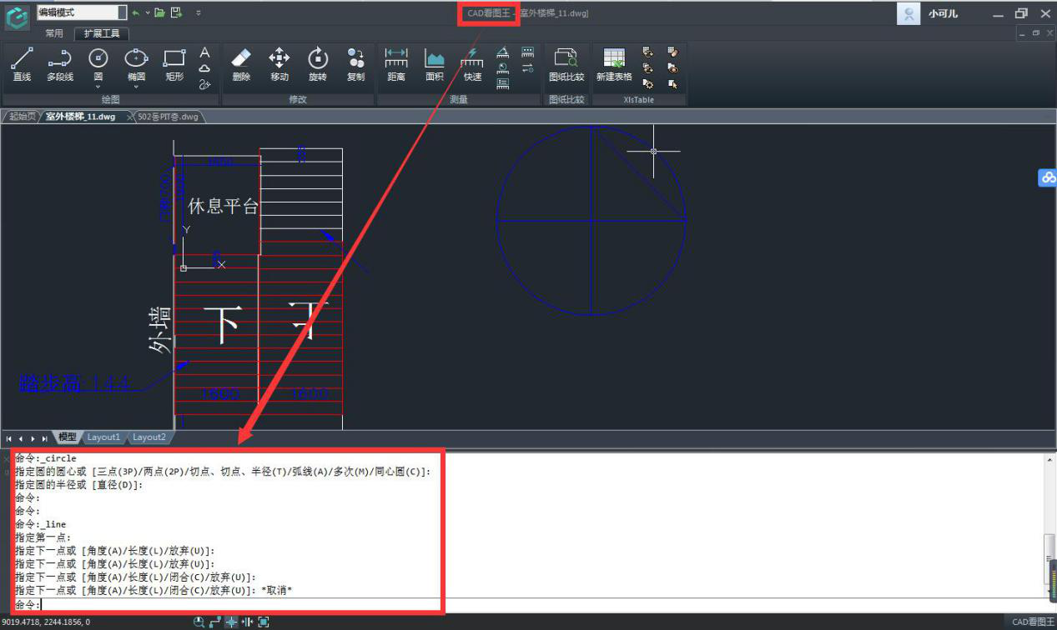The height and width of the screenshot is (630, 1057).
Task: Toggle the polyline ortho status bar icon
Action: pos(215,622)
